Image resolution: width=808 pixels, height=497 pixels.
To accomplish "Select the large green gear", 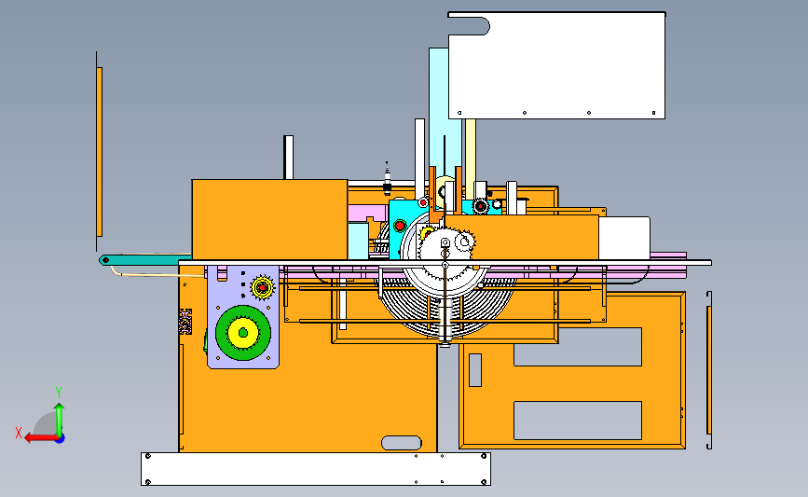I will (242, 333).
